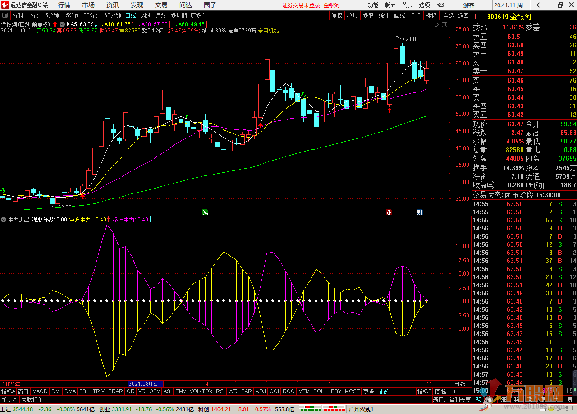The image size is (577, 414).
Task: Click the 叠加 overlay button
Action: 352,15
